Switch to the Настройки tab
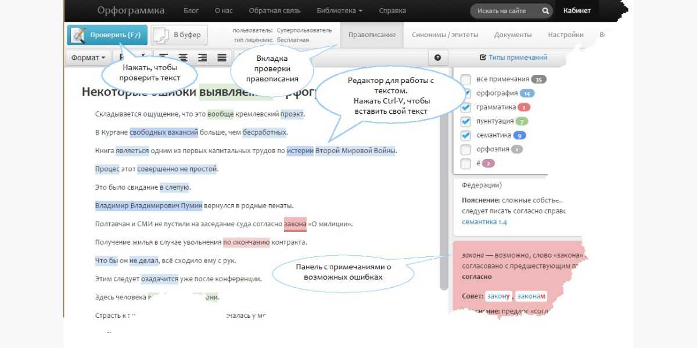The height and width of the screenshot is (348, 697). click(x=565, y=35)
